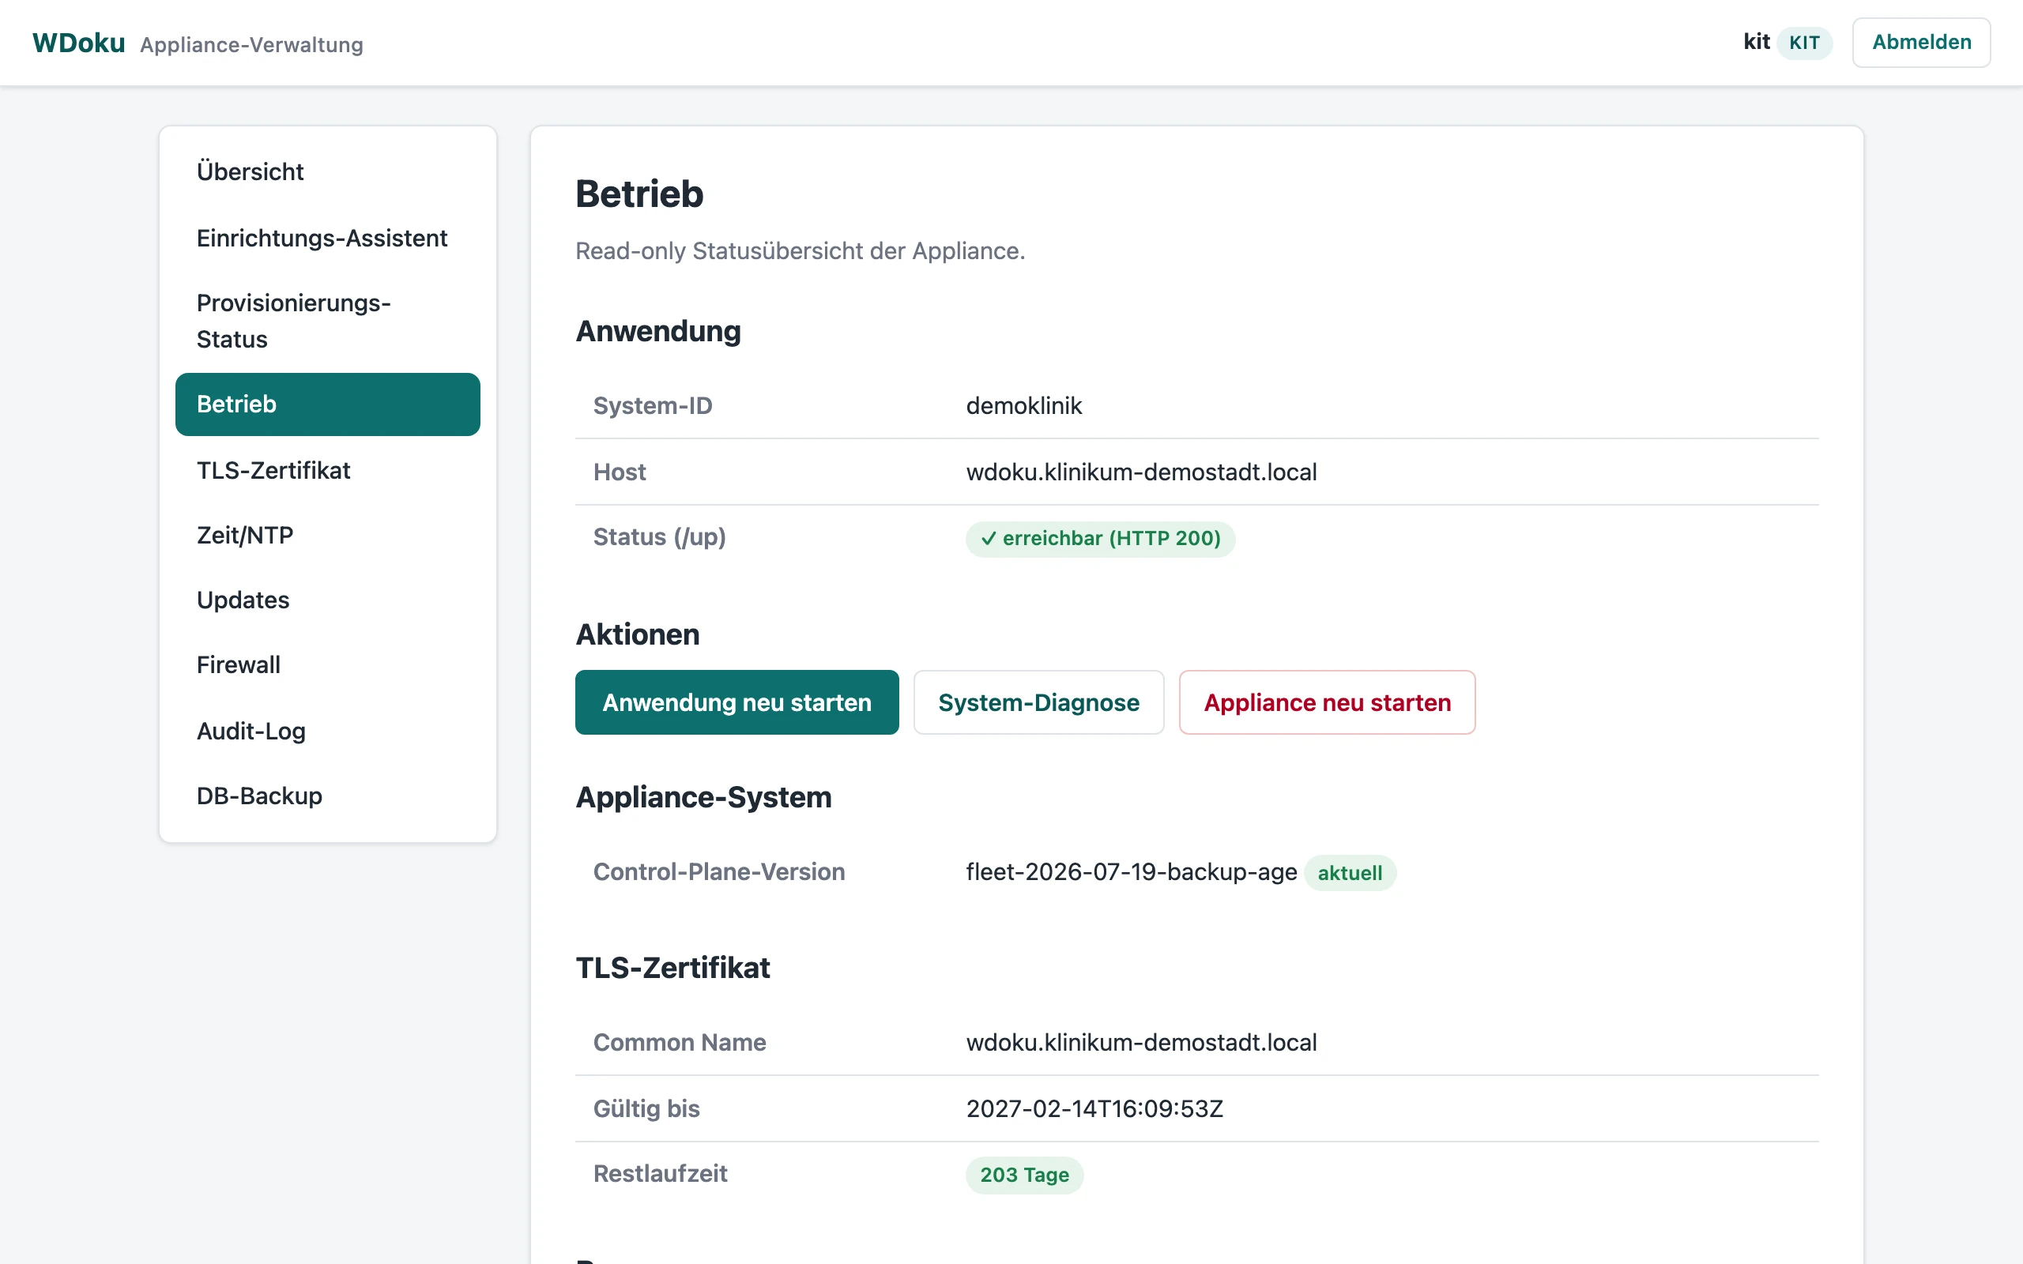The height and width of the screenshot is (1264, 2023).
Task: Click the aktuell version badge
Action: pyautogui.click(x=1349, y=873)
